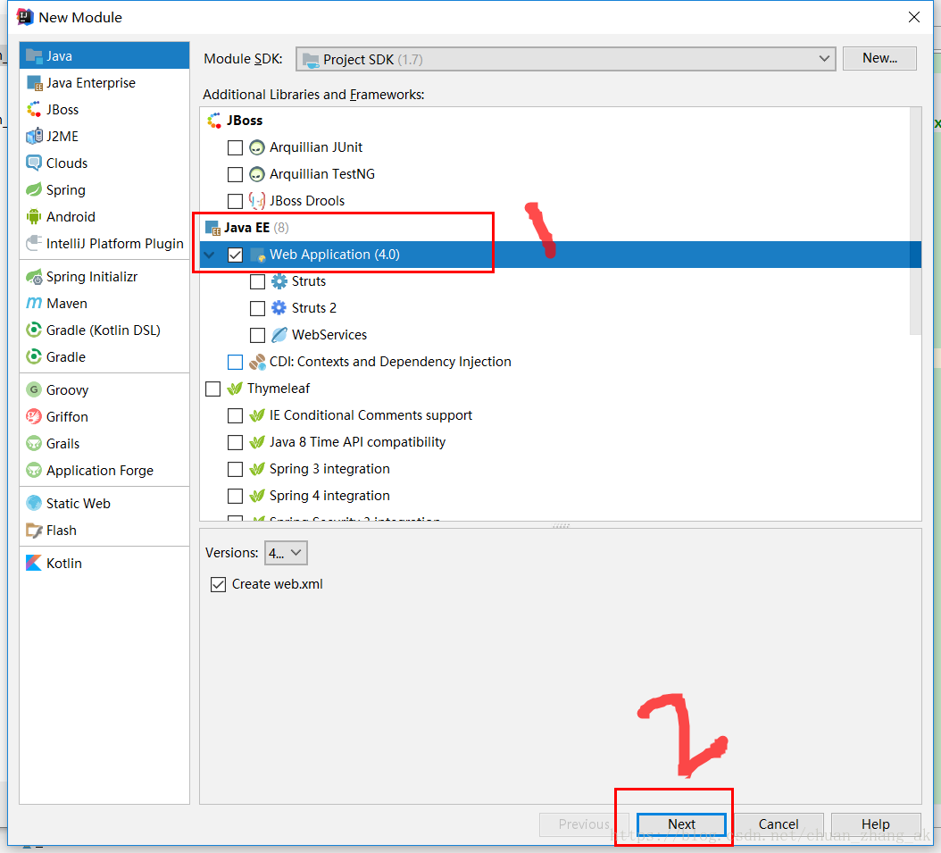Select Gradle in the module type list
The width and height of the screenshot is (941, 853).
point(66,357)
